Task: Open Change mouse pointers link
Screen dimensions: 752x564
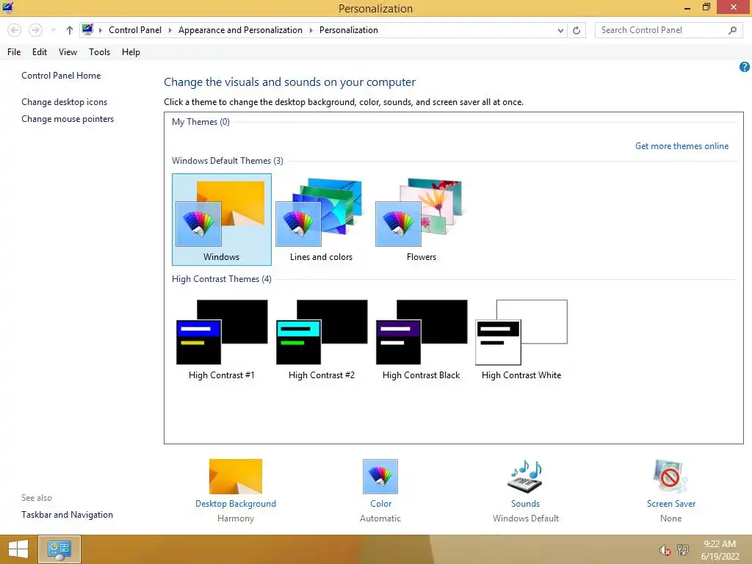Action: (x=68, y=118)
